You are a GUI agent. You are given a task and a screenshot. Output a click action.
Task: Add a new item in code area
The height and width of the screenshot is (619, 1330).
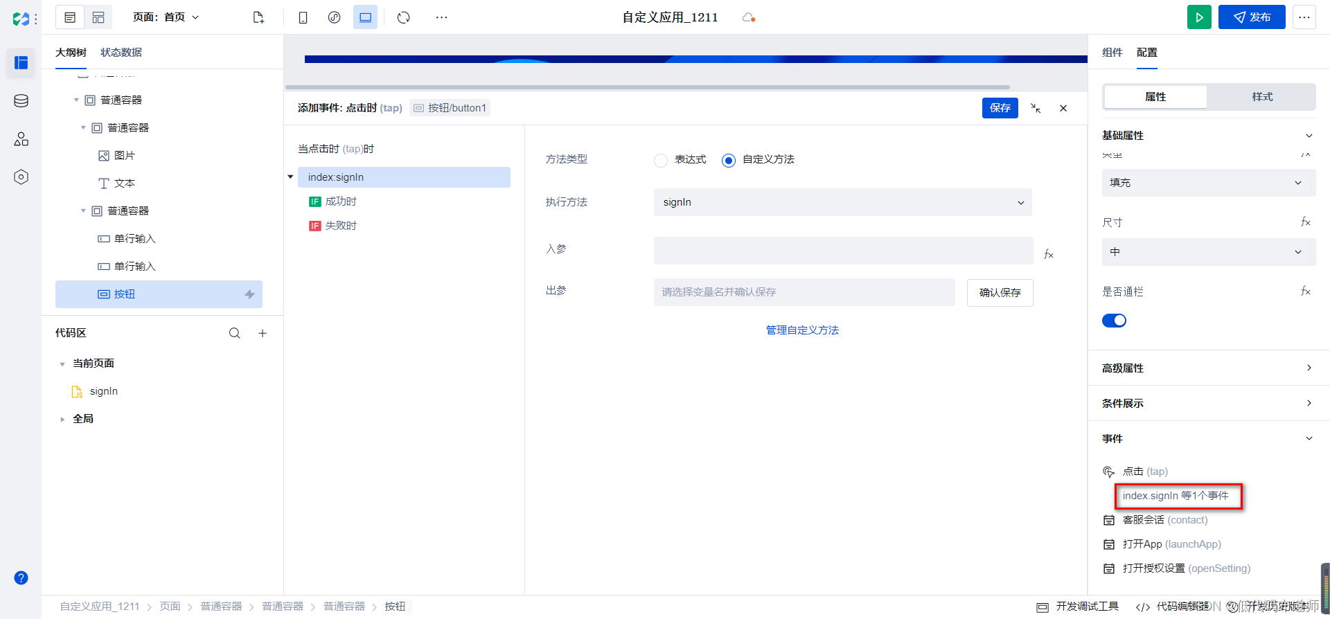point(263,333)
